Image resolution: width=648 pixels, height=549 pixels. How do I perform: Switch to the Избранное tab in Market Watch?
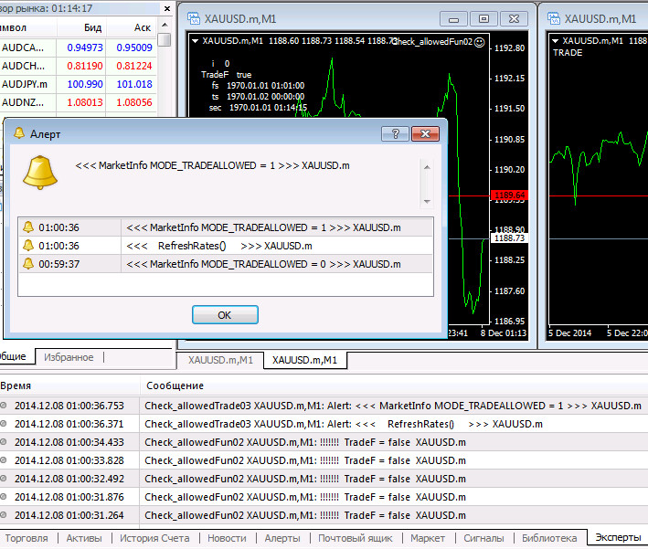coord(69,357)
